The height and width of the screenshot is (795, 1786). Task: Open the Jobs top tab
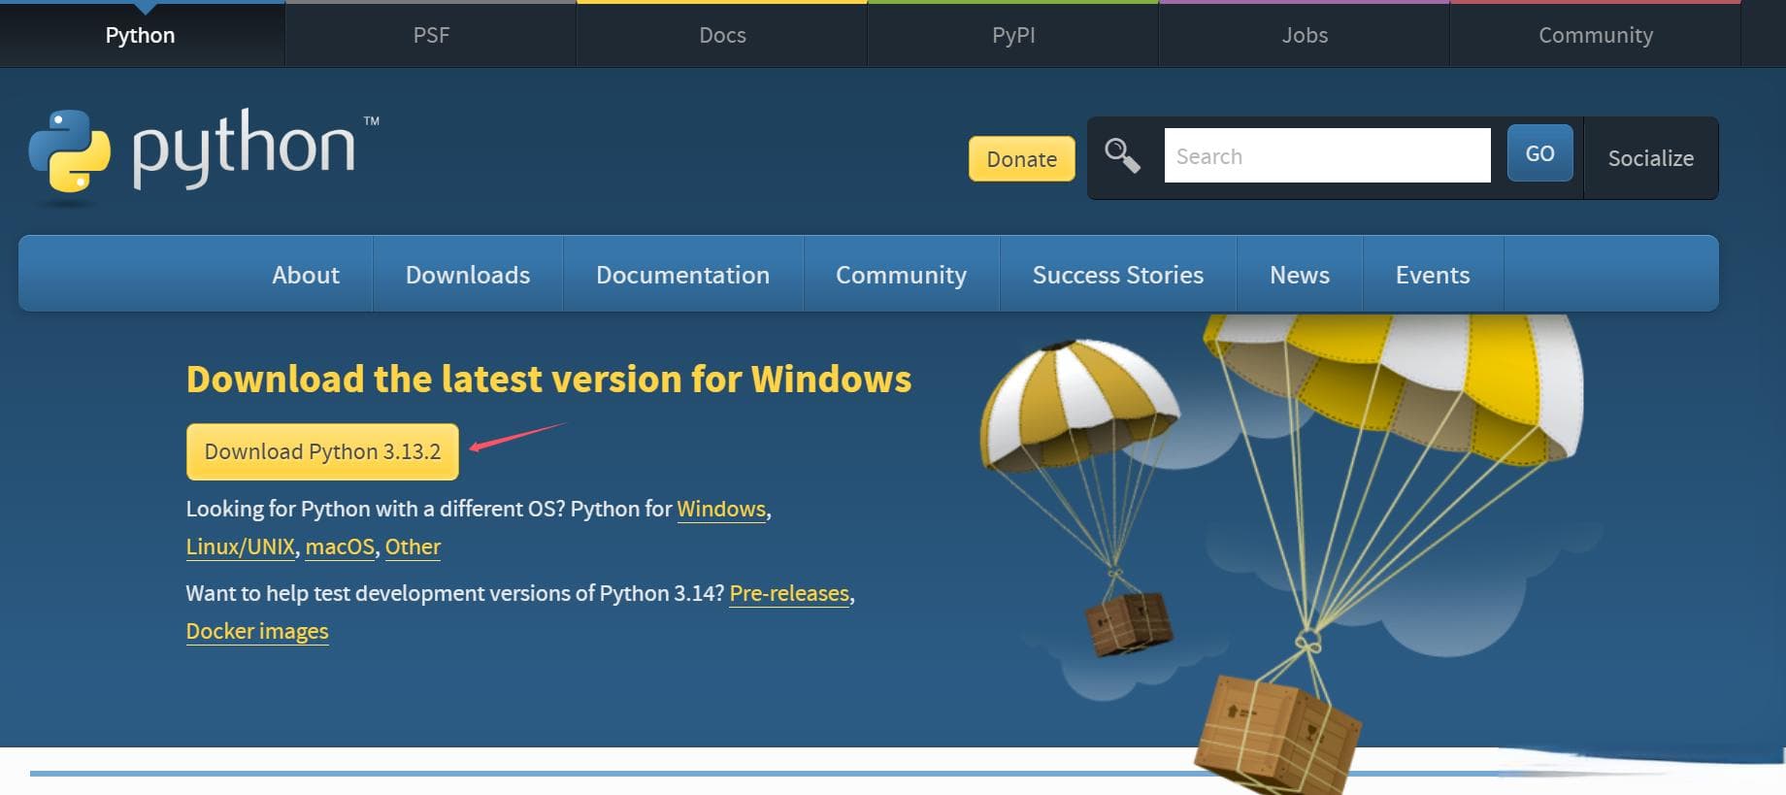1305,35
